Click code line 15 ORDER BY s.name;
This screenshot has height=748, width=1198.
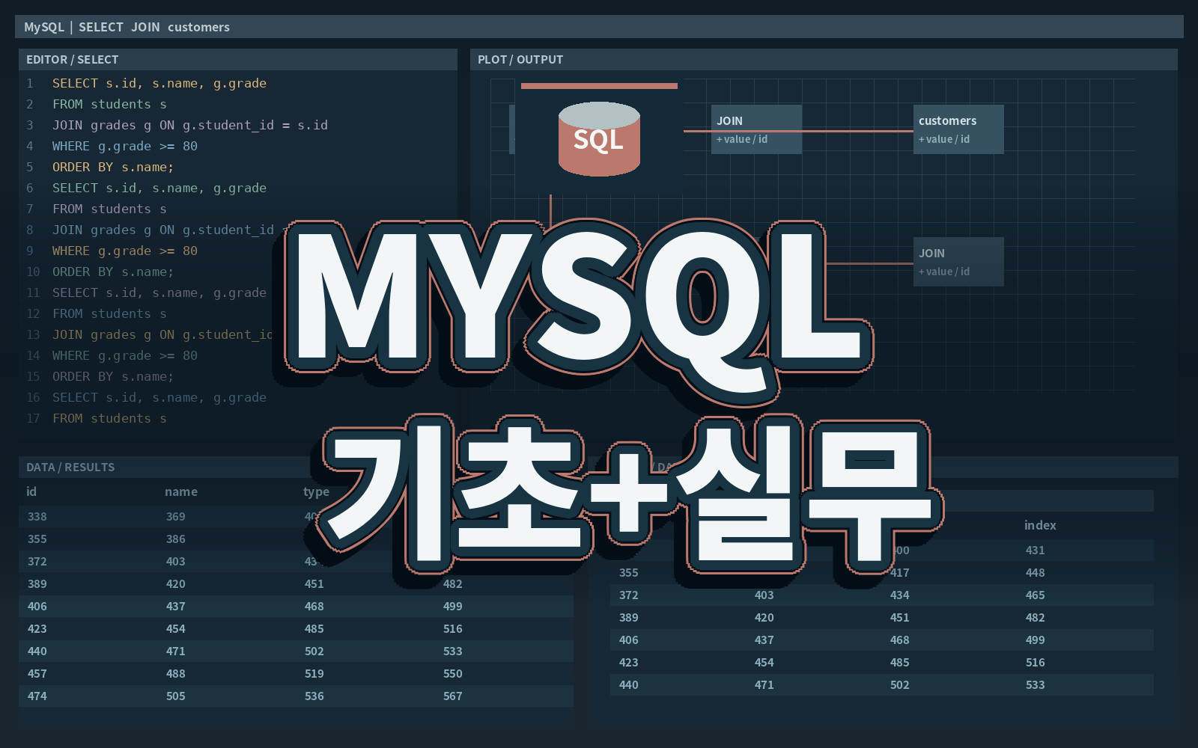pyautogui.click(x=113, y=376)
